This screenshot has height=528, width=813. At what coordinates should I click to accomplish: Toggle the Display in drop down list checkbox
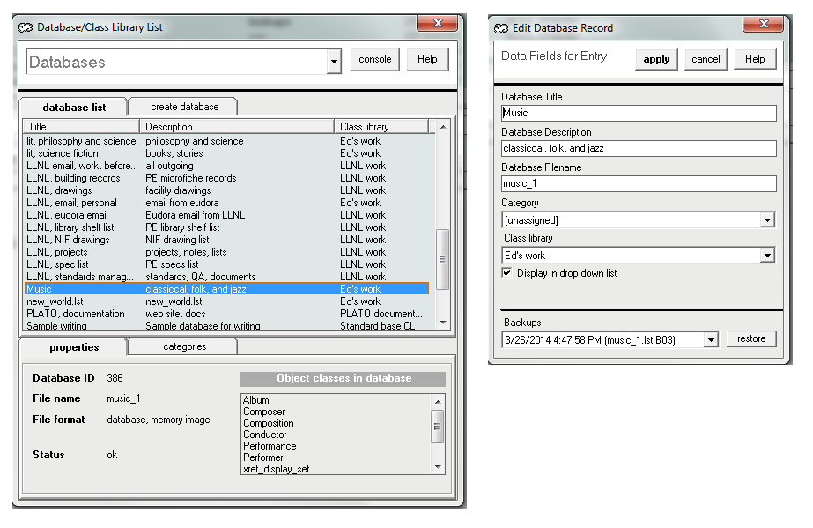coord(506,273)
